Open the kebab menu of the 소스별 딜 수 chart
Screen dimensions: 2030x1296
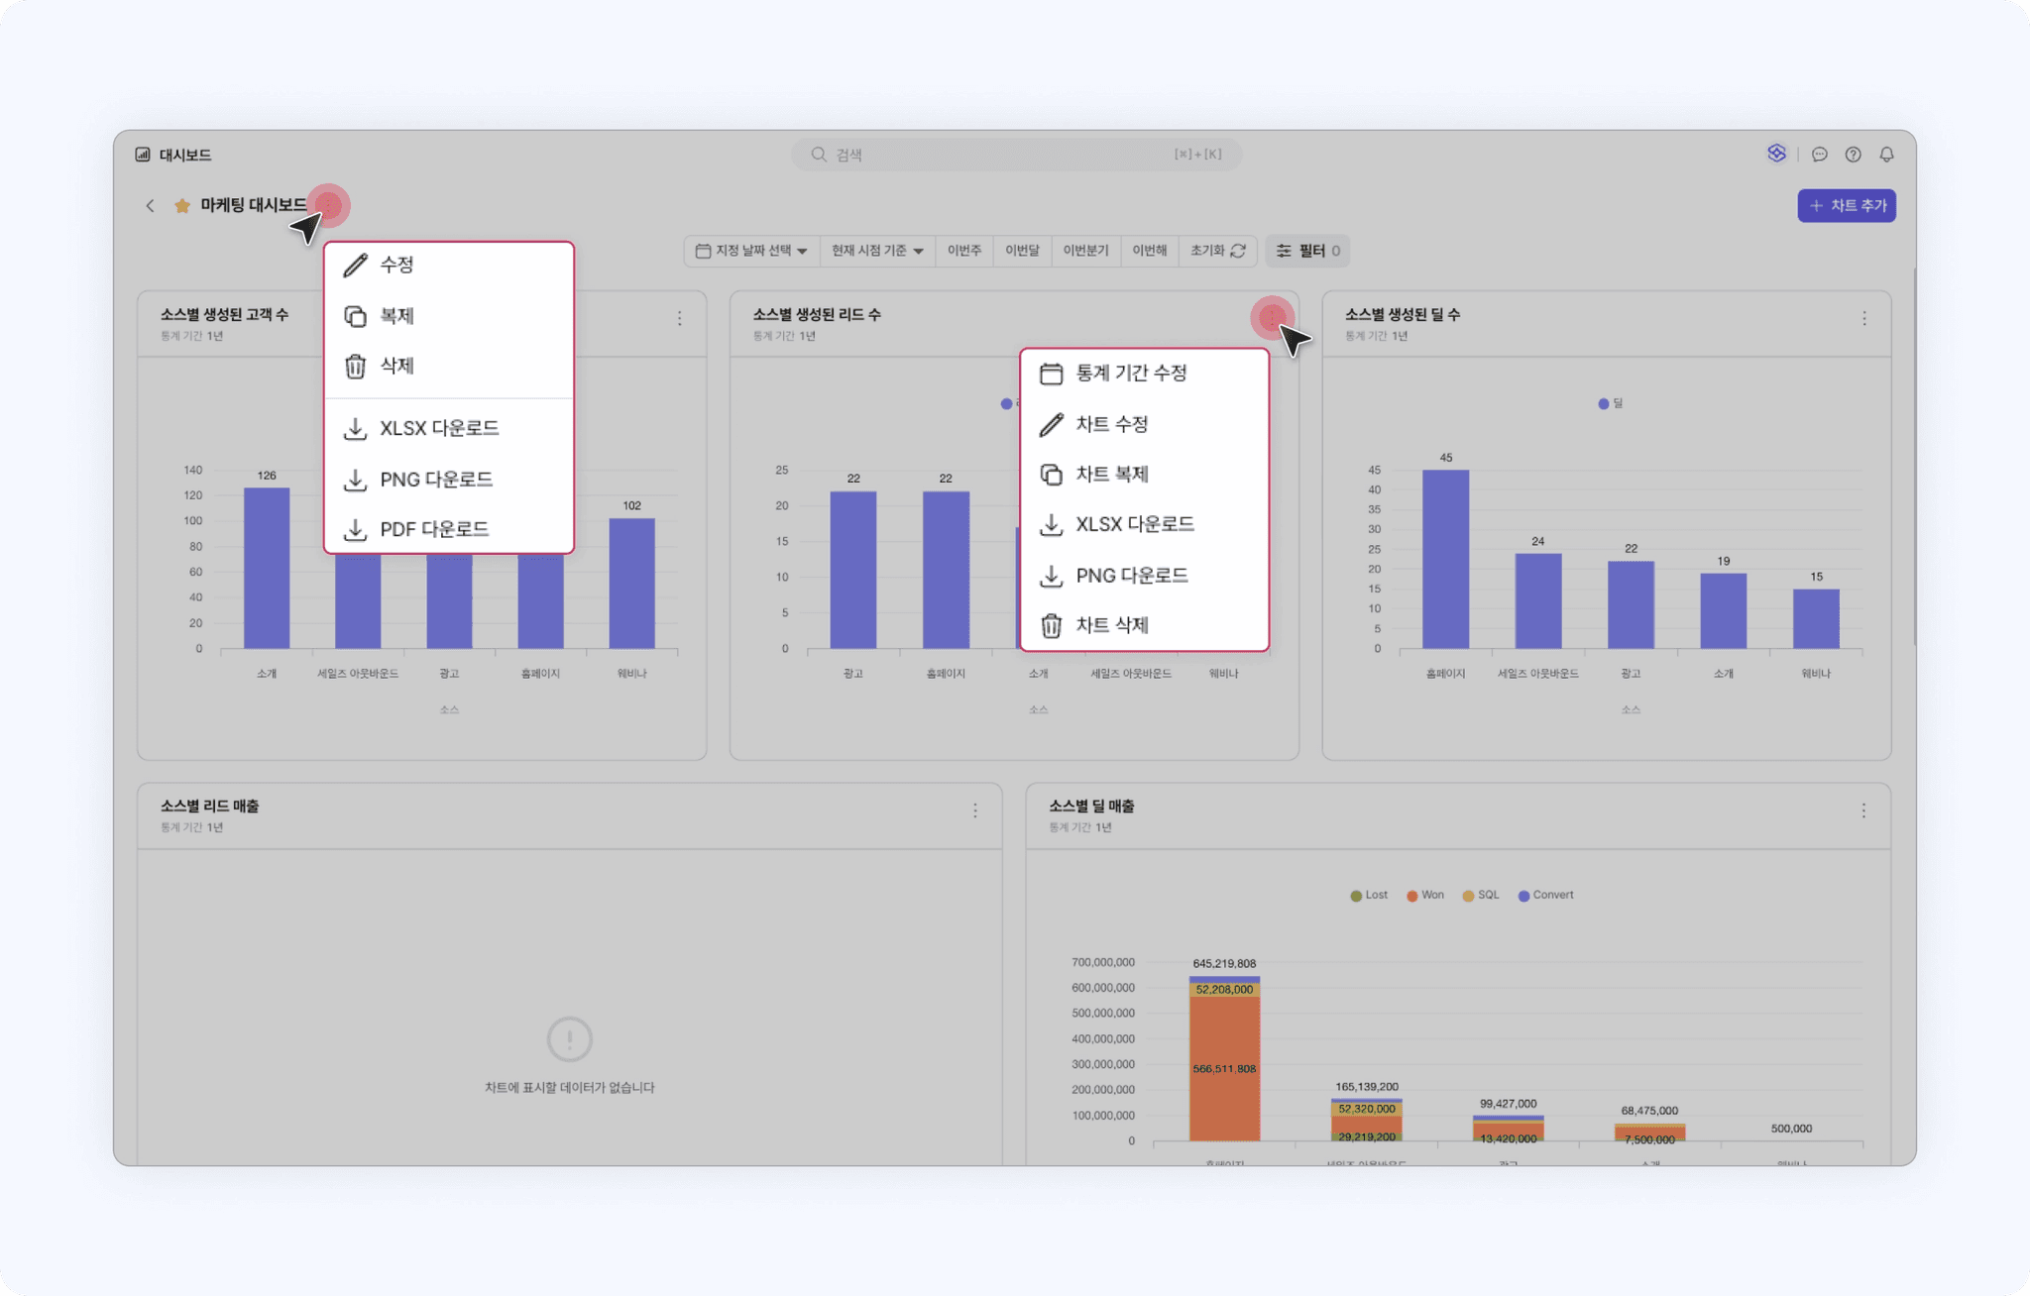(x=1863, y=319)
